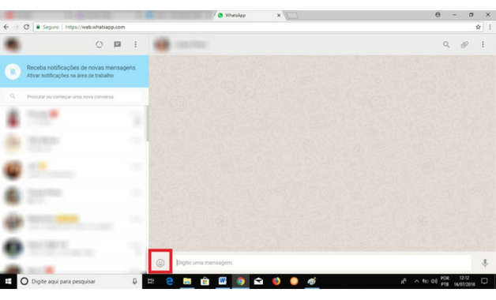Screen dimensions: 496x300
Task: Open the attach paperclip menu in the chat header
Action: coord(464,44)
